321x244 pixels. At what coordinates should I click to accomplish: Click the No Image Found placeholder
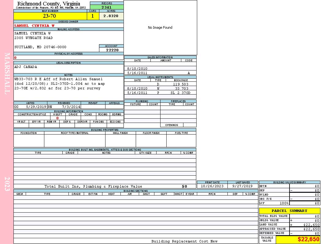pyautogui.click(x=160, y=27)
